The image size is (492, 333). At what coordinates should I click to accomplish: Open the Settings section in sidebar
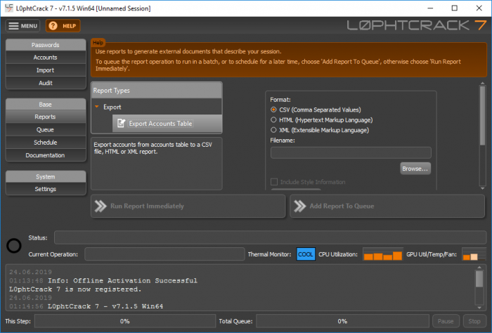click(x=45, y=189)
